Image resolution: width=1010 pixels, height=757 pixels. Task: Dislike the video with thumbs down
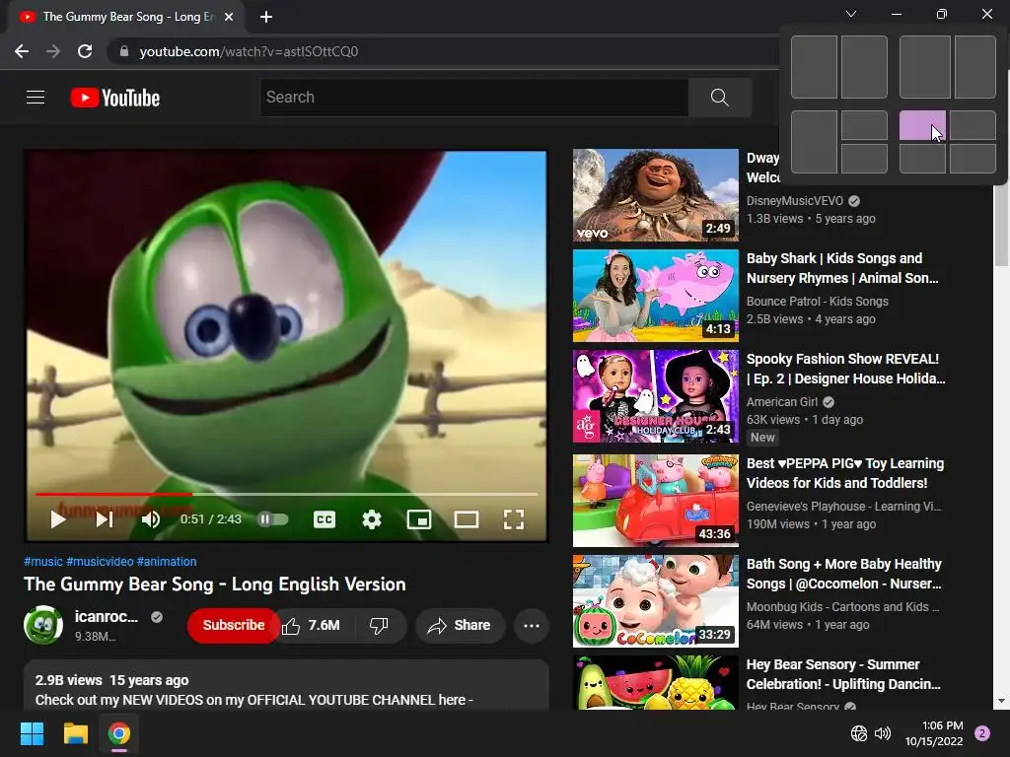[379, 626]
